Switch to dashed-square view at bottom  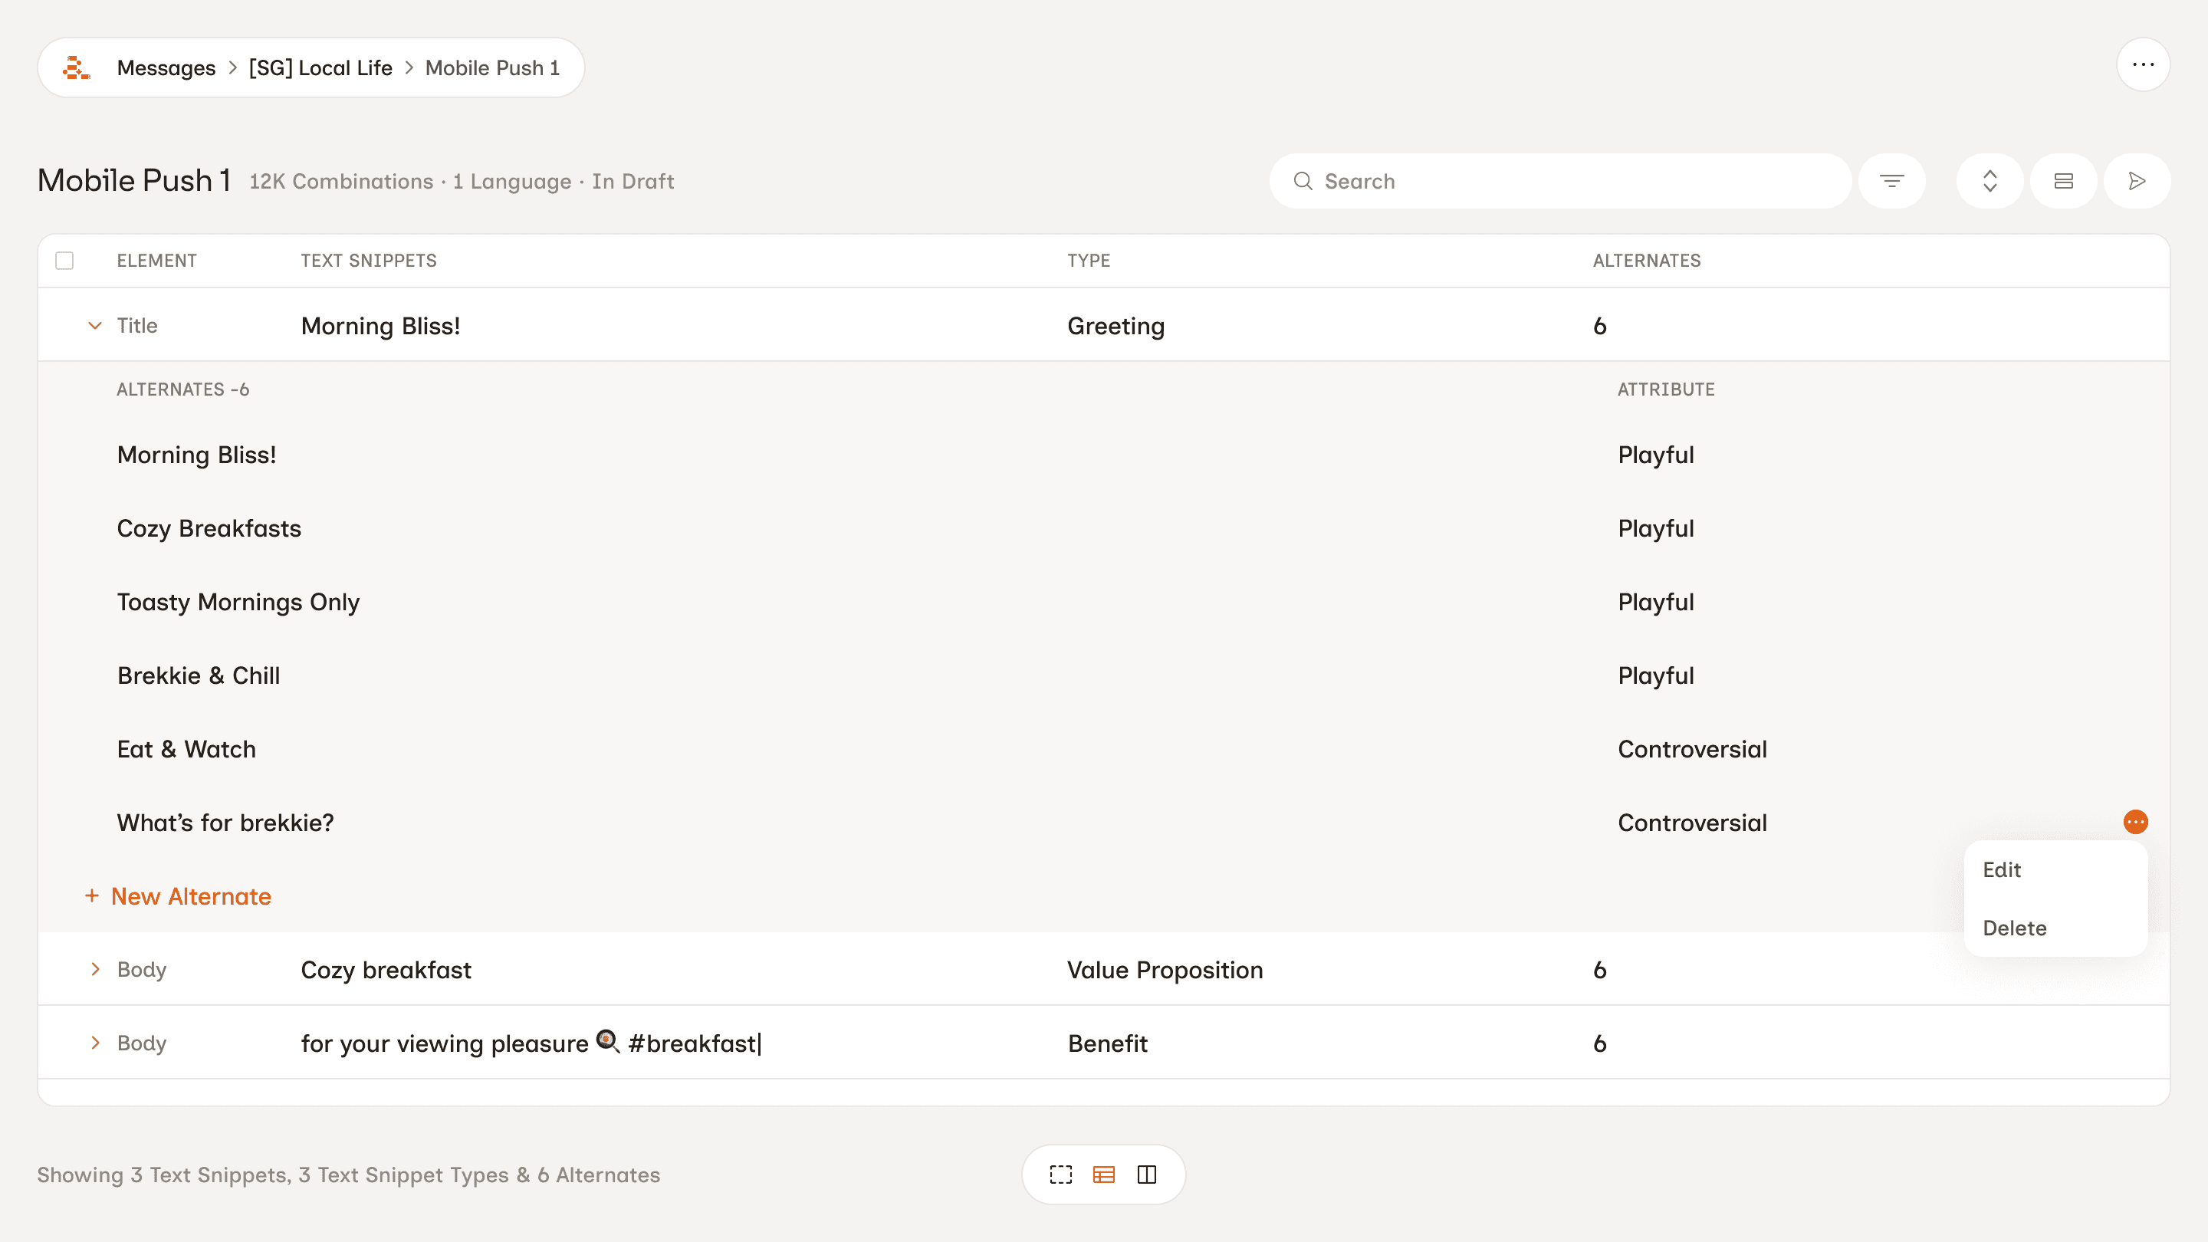click(x=1060, y=1175)
